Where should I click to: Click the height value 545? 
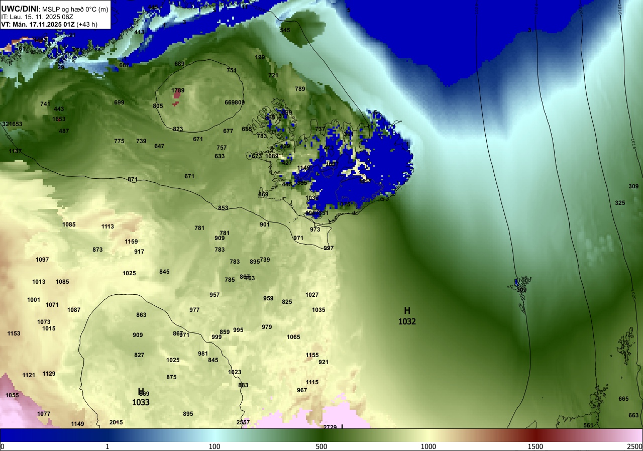285,31
